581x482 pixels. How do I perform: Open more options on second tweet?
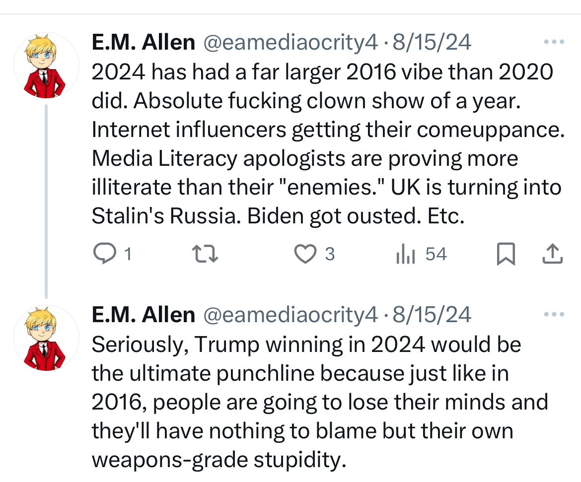[x=554, y=315]
